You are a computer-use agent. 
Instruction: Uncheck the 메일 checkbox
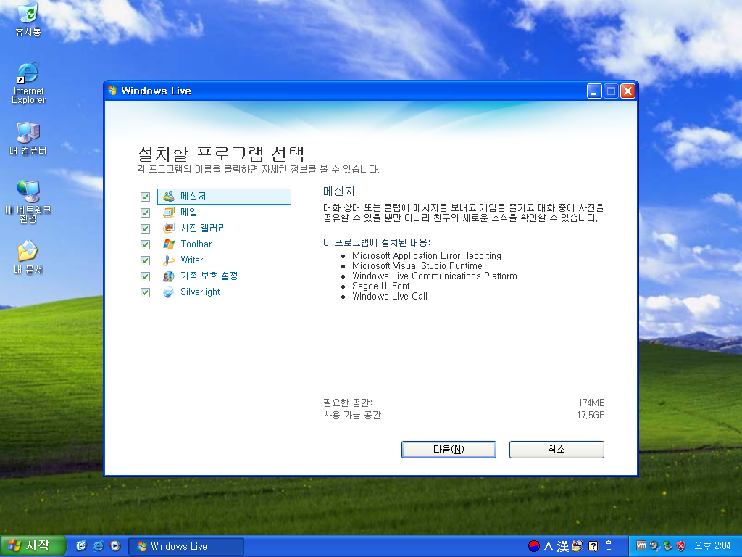[x=145, y=213]
